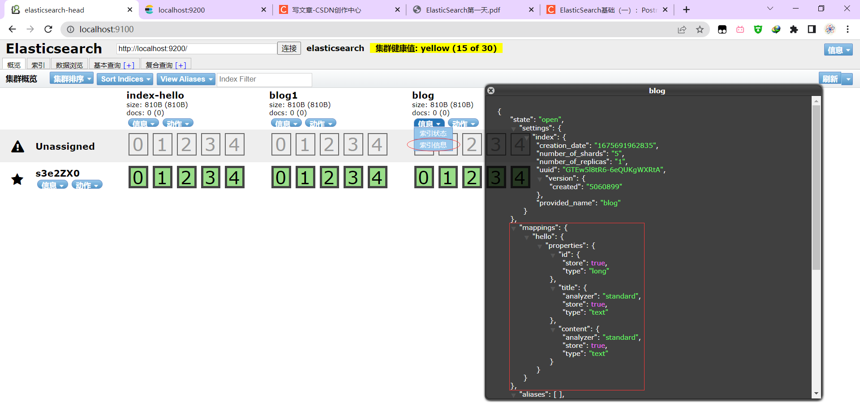Open the 集群排序 dropdown
The image size is (860, 407).
72,79
